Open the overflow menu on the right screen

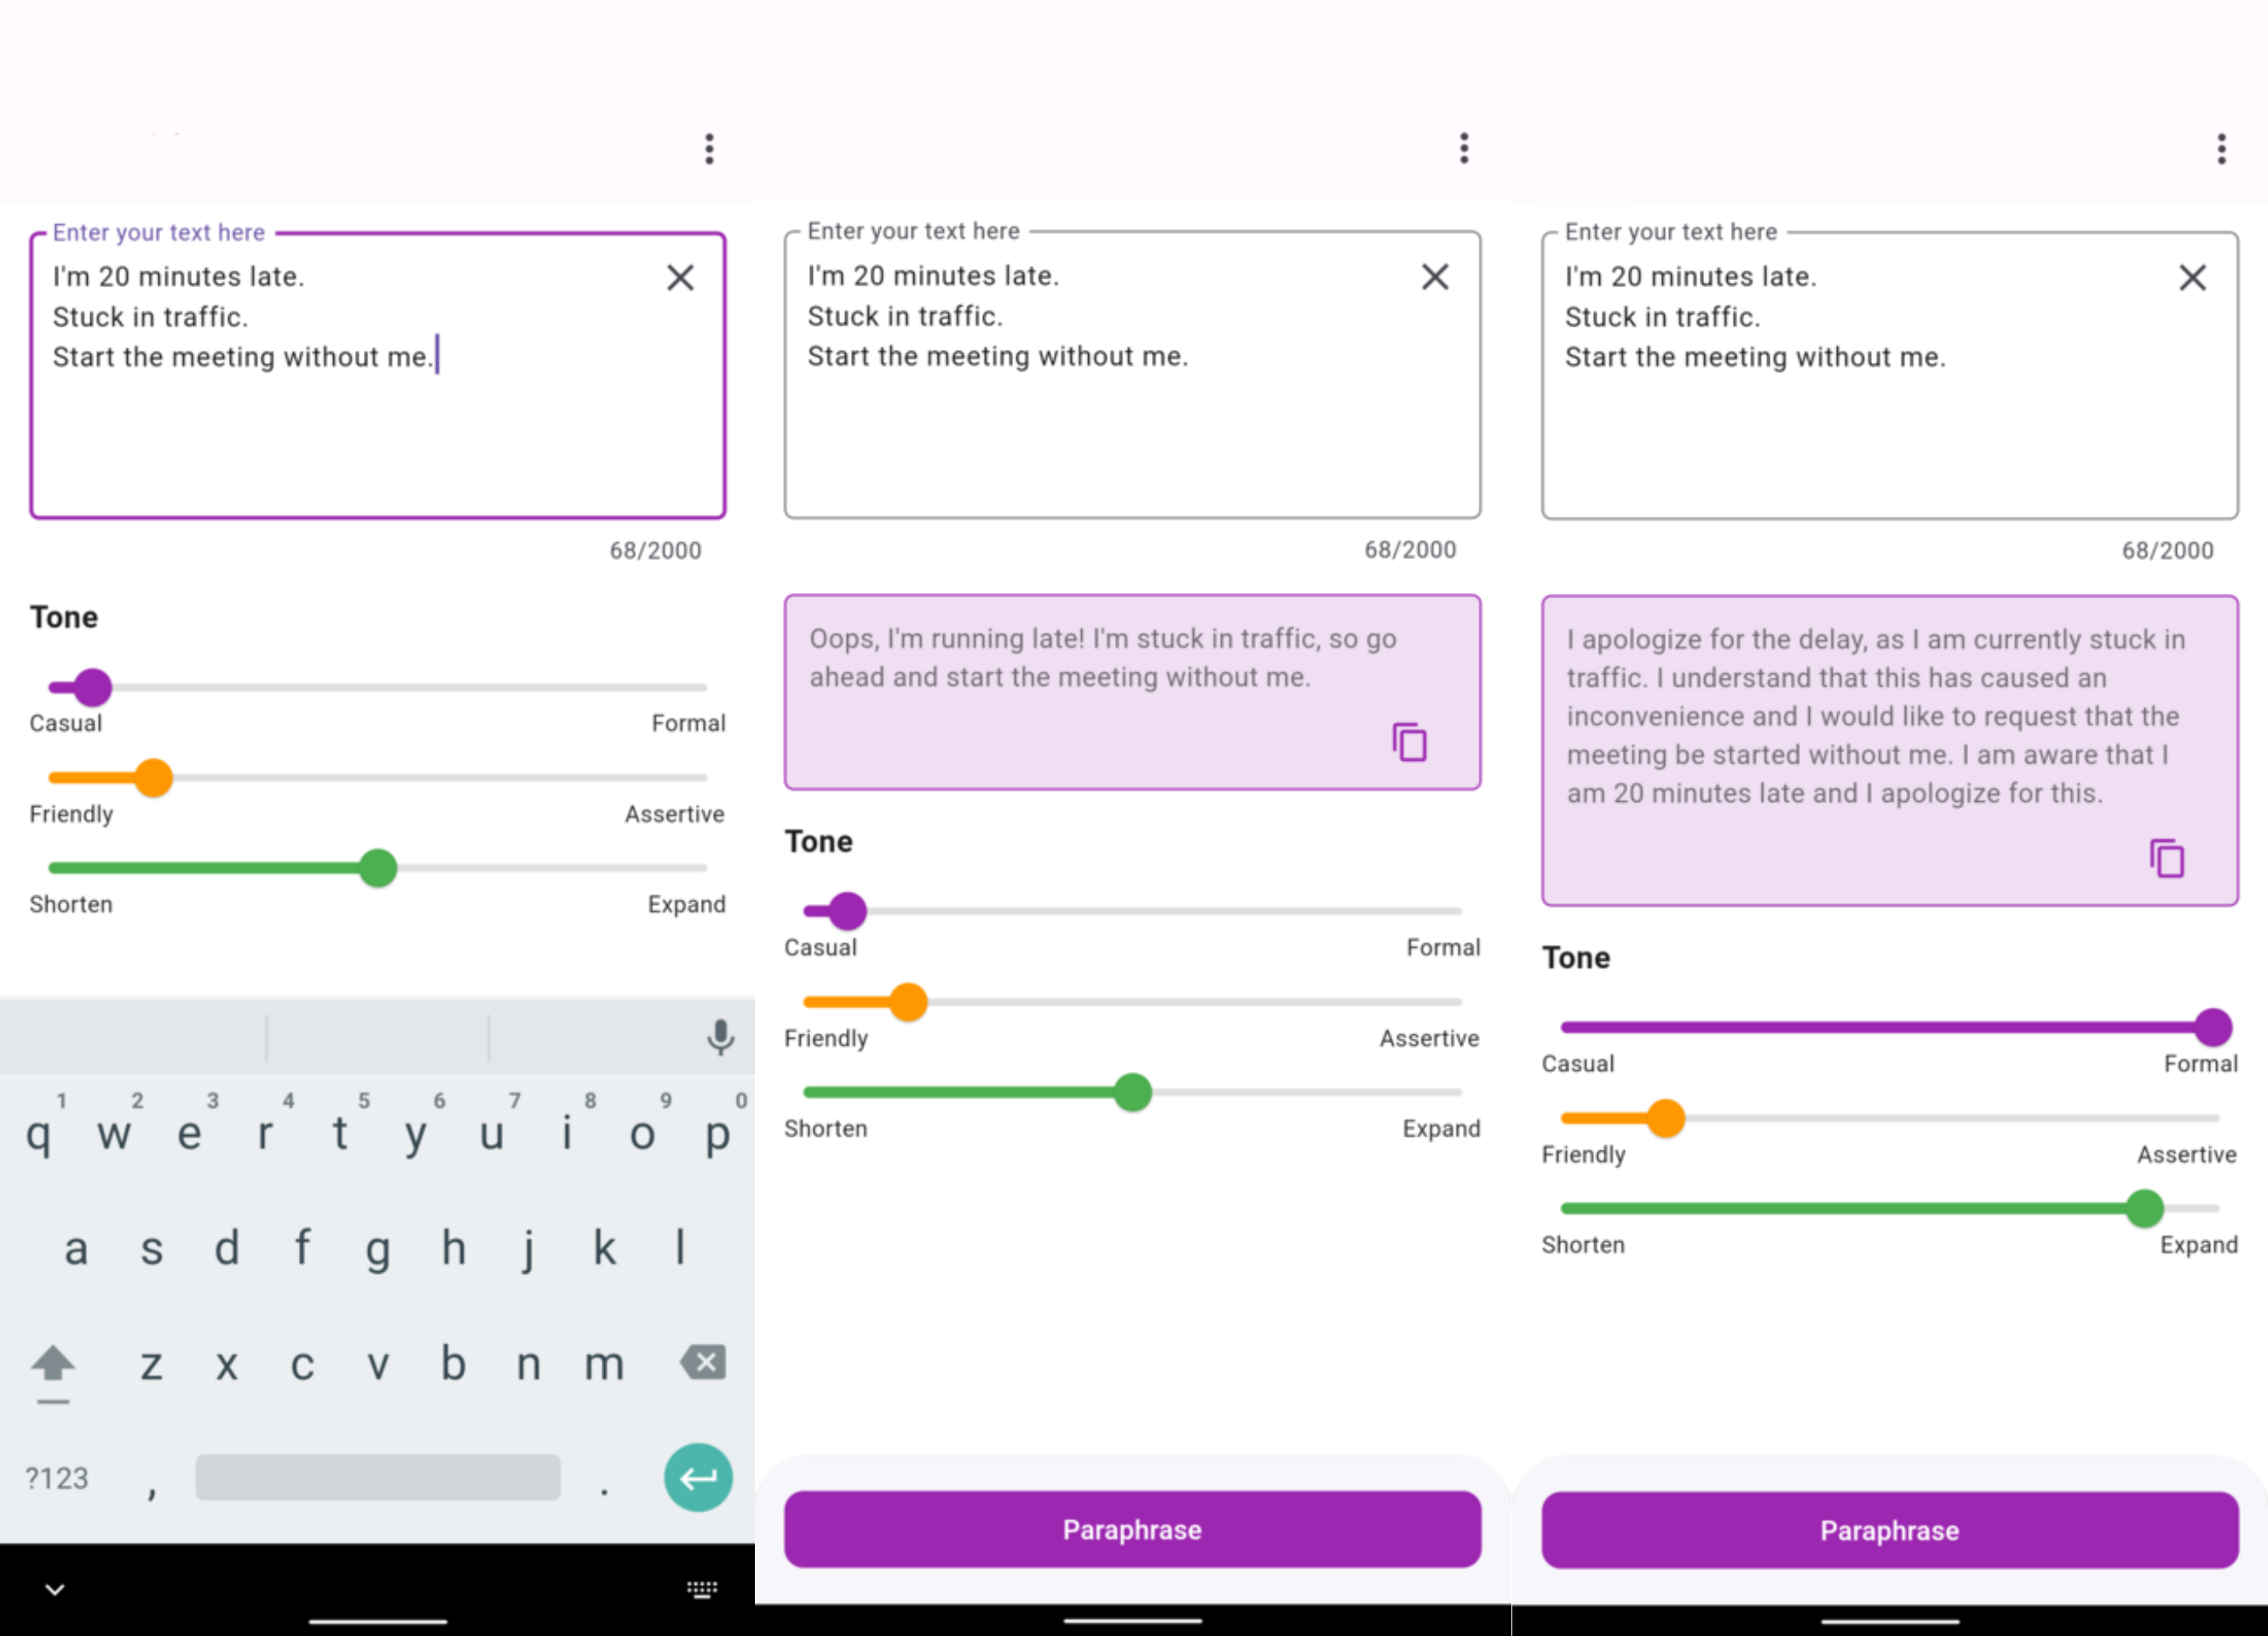click(x=2220, y=147)
